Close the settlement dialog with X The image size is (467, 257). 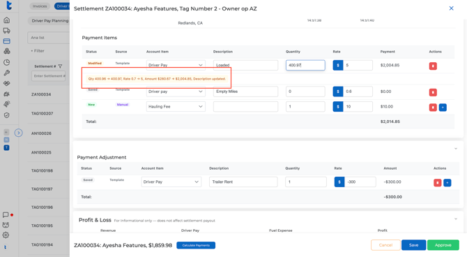point(451,8)
